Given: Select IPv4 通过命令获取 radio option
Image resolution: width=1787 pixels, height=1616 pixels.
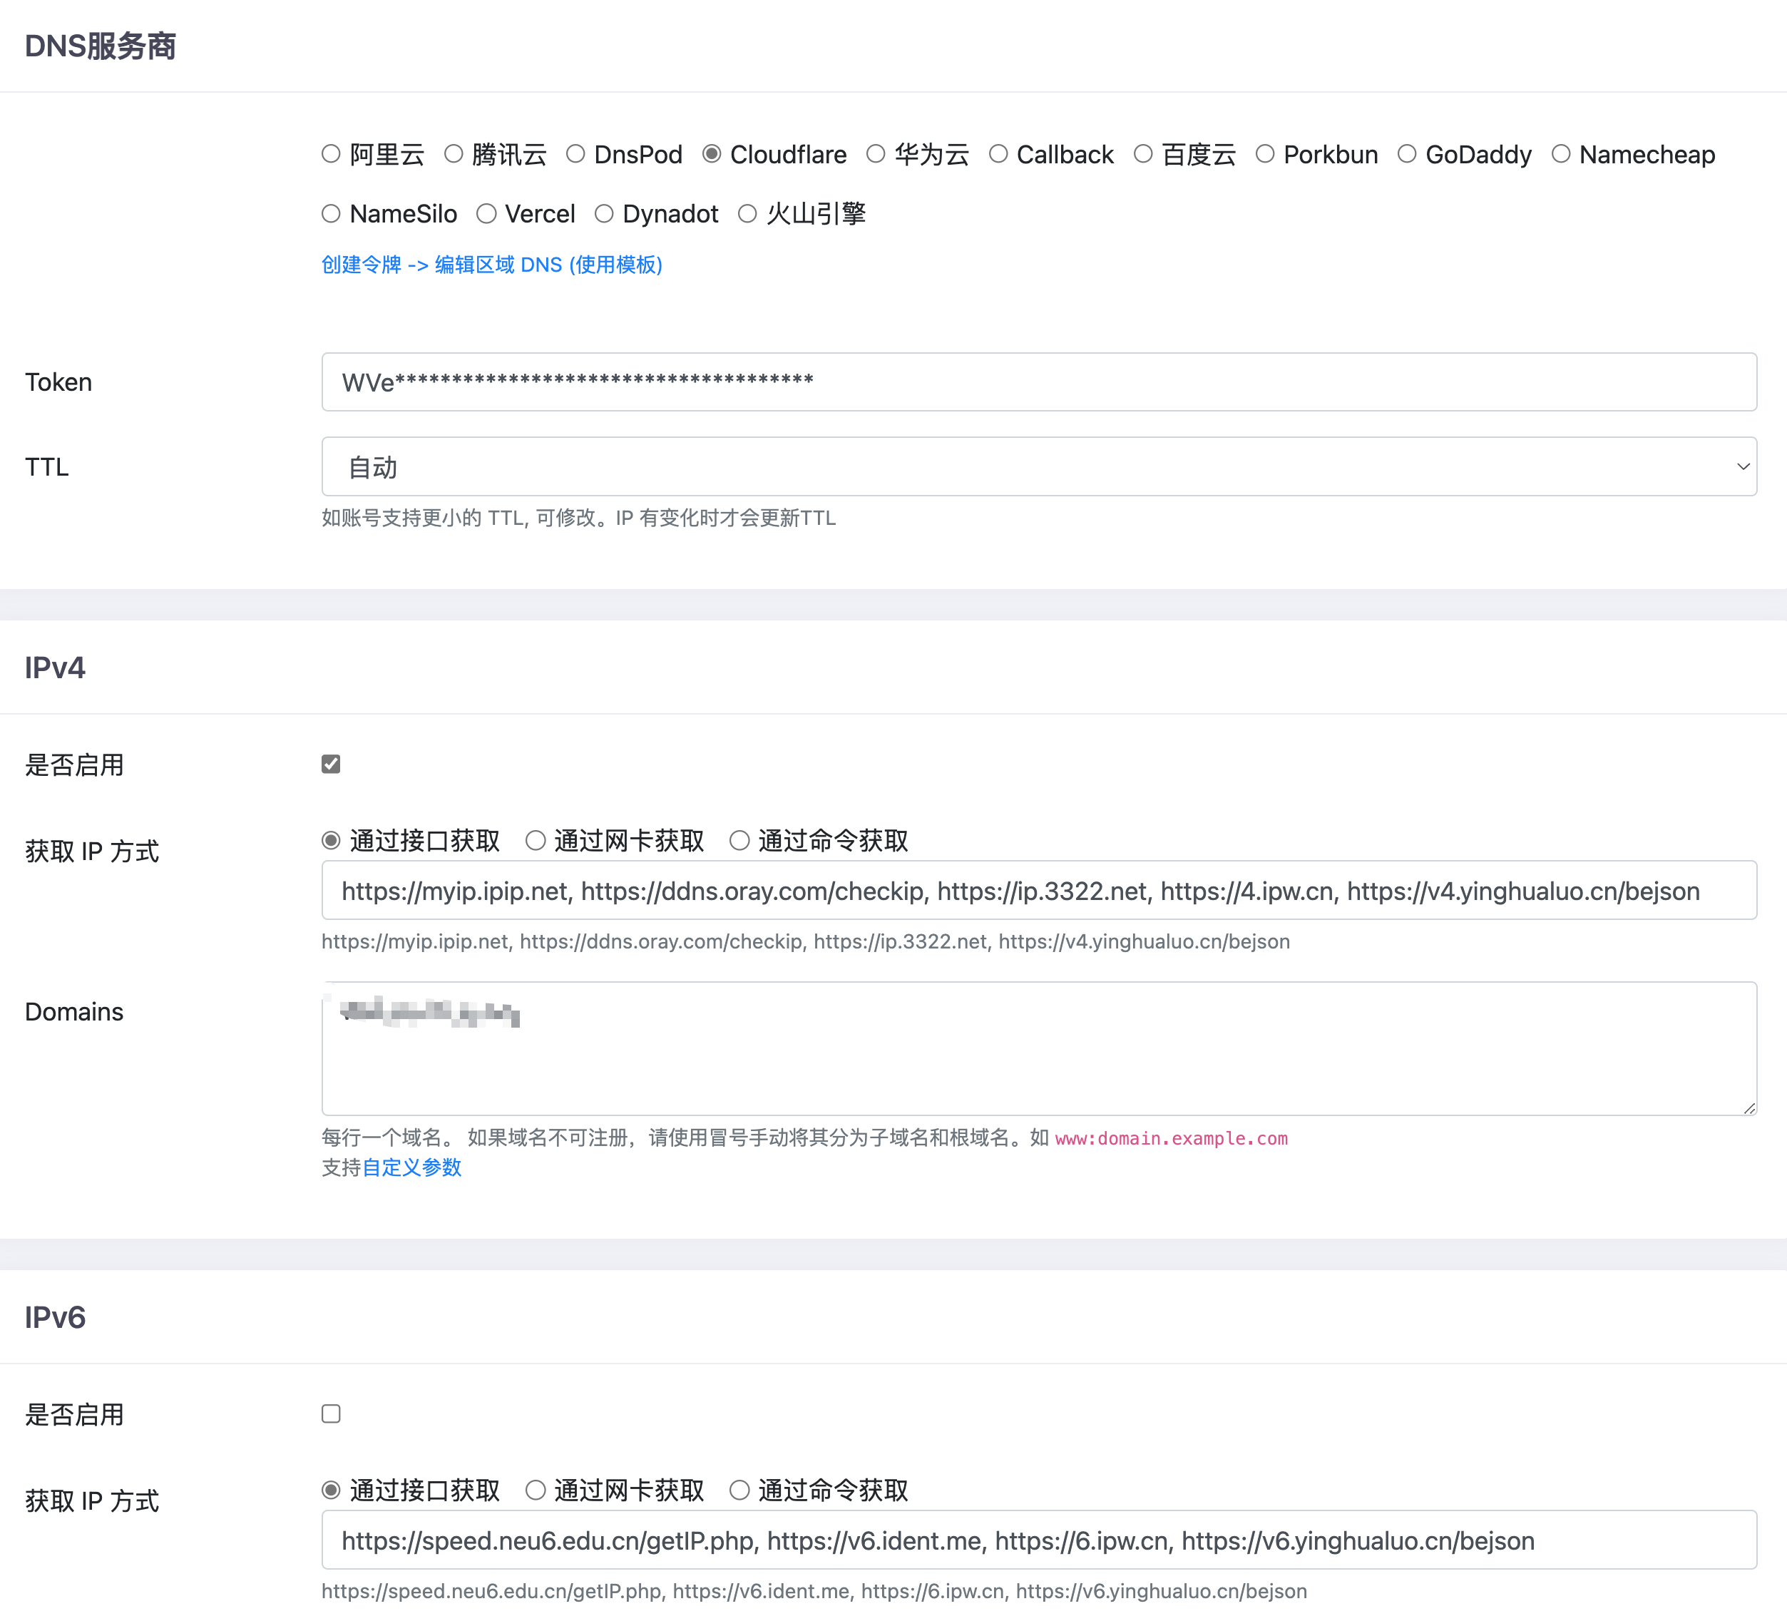Looking at the screenshot, I should point(739,840).
